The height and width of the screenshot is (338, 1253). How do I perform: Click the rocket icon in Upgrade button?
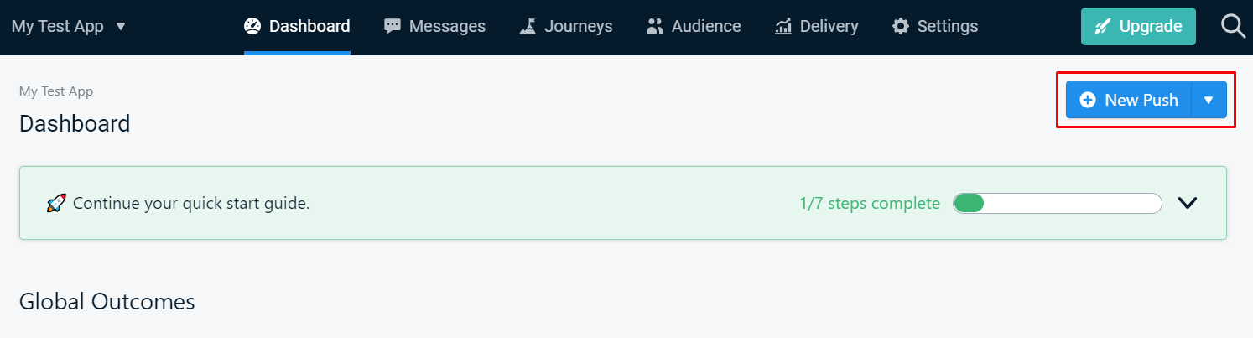coord(1103,27)
